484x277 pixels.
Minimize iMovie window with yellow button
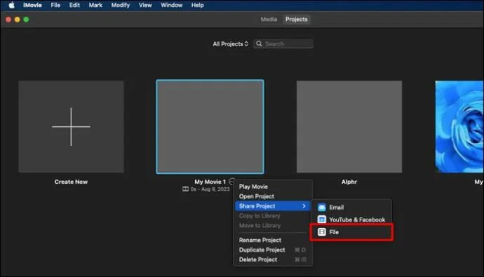[18, 20]
